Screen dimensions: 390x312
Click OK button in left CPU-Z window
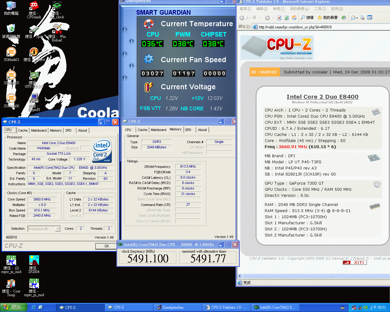107,246
